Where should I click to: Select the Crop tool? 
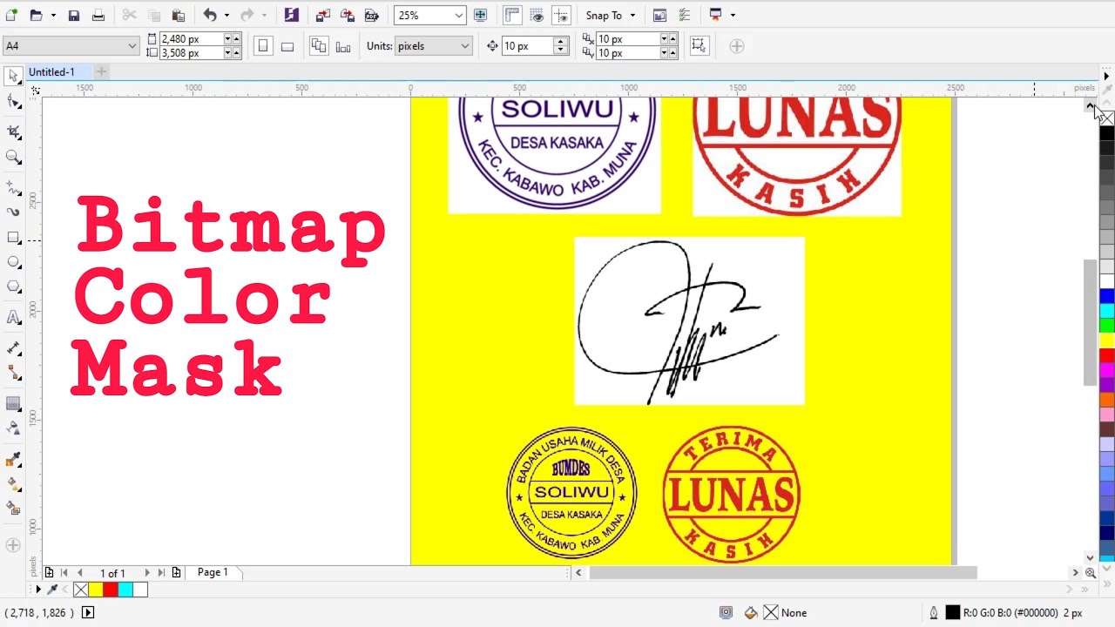click(x=13, y=131)
